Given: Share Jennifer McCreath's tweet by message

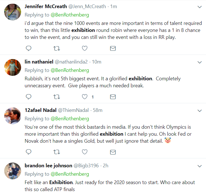Looking at the screenshot, I should (x=113, y=48).
